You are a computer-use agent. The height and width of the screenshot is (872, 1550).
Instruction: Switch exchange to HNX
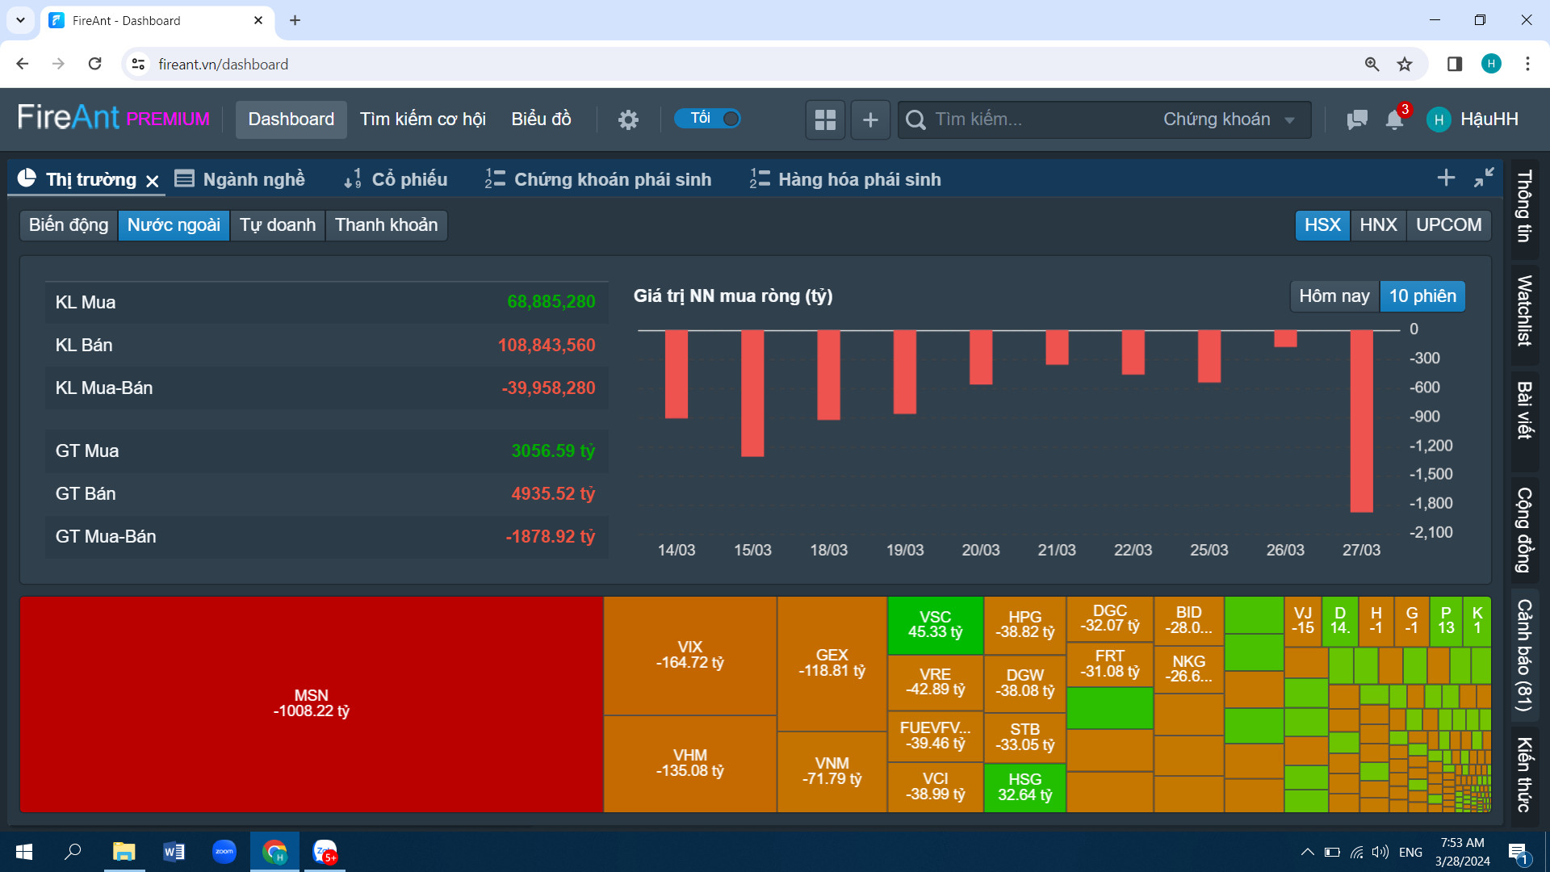click(x=1378, y=225)
